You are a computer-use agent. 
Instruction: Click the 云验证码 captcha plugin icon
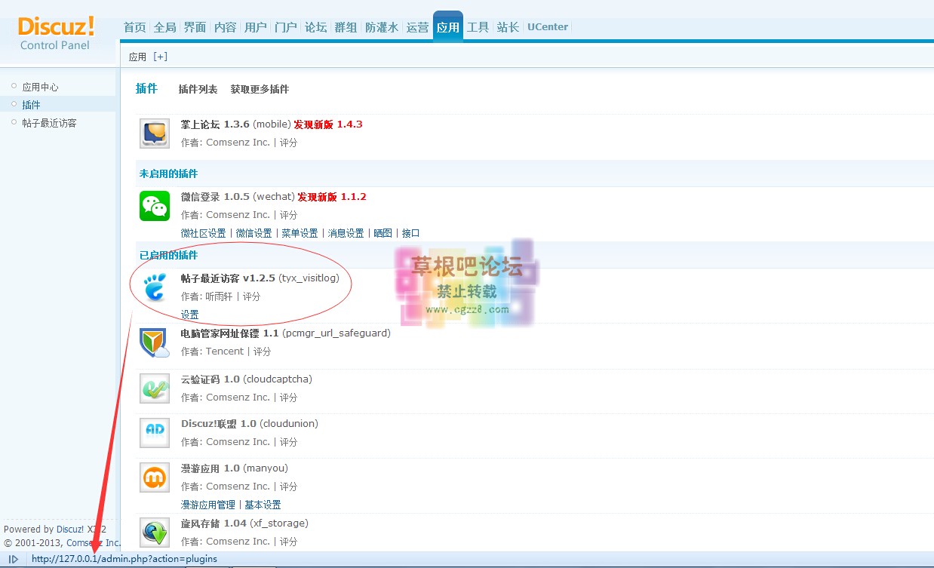pyautogui.click(x=154, y=388)
